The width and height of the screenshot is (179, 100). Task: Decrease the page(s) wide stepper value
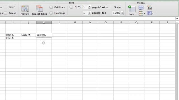[89, 8]
